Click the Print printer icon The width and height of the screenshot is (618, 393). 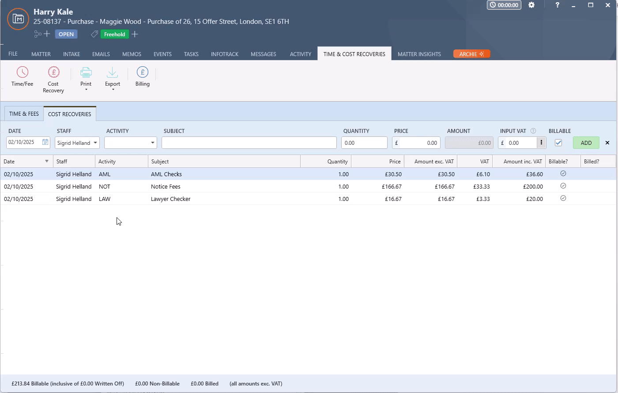tap(86, 72)
